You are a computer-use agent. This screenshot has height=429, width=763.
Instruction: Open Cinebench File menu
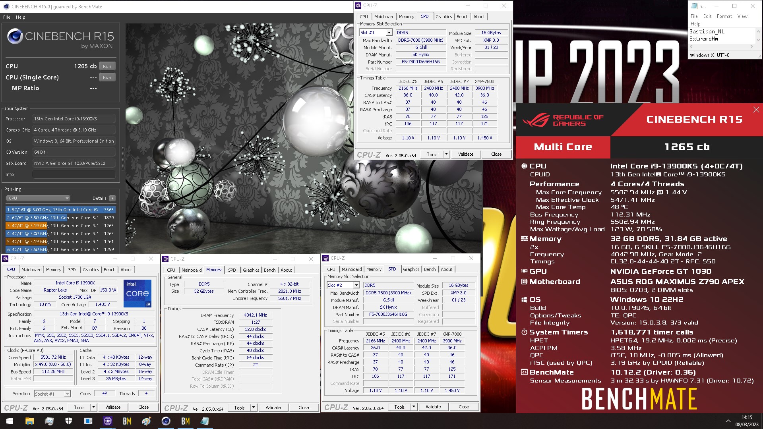7,17
